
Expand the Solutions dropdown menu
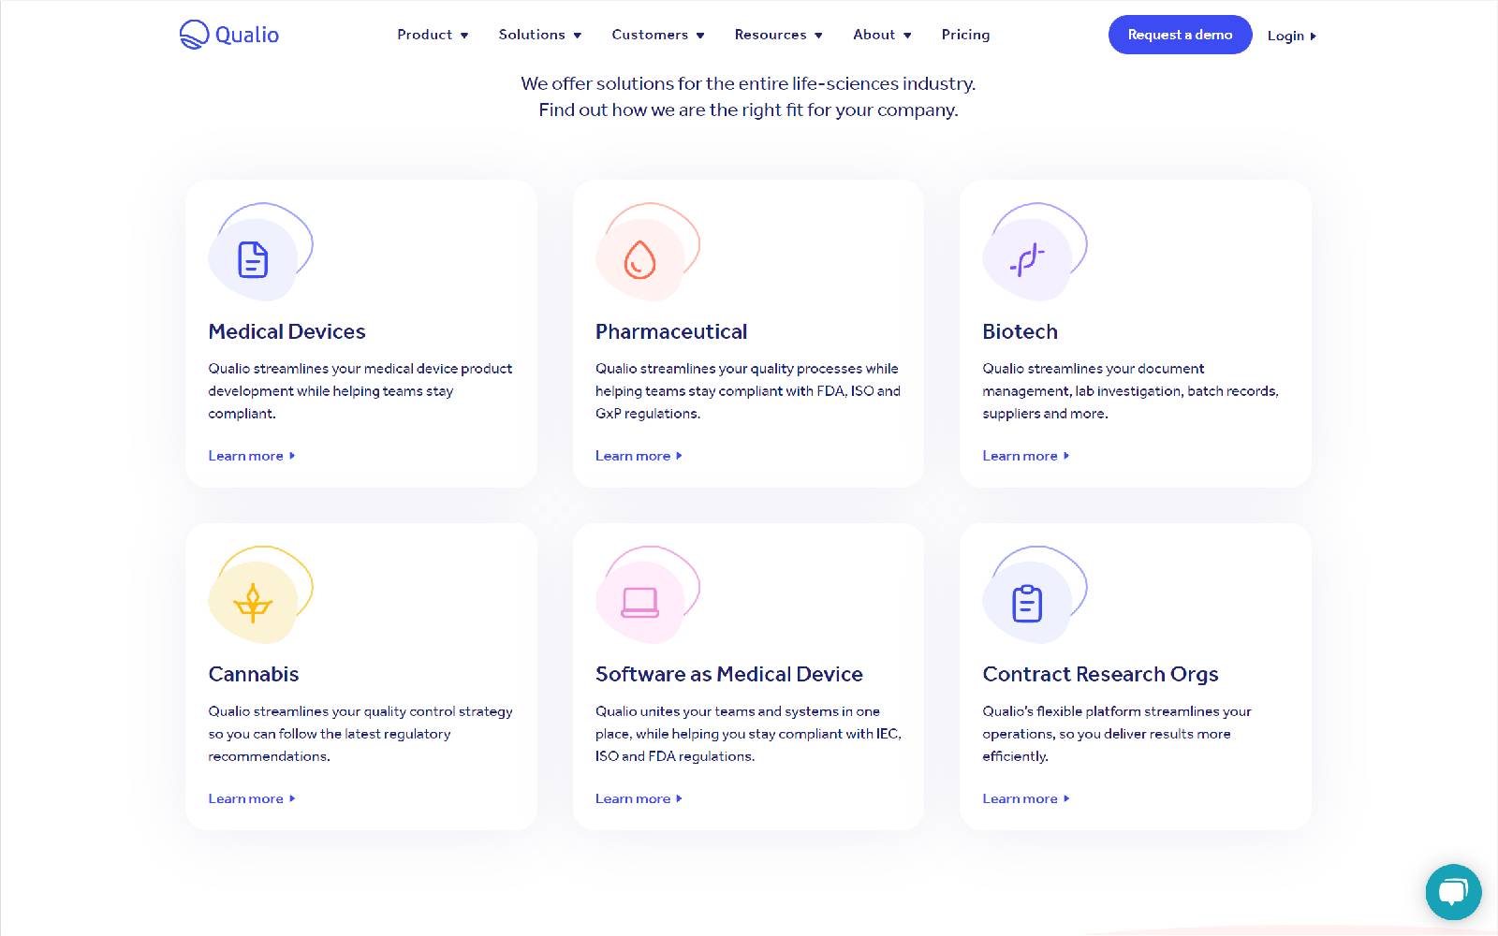coord(540,35)
